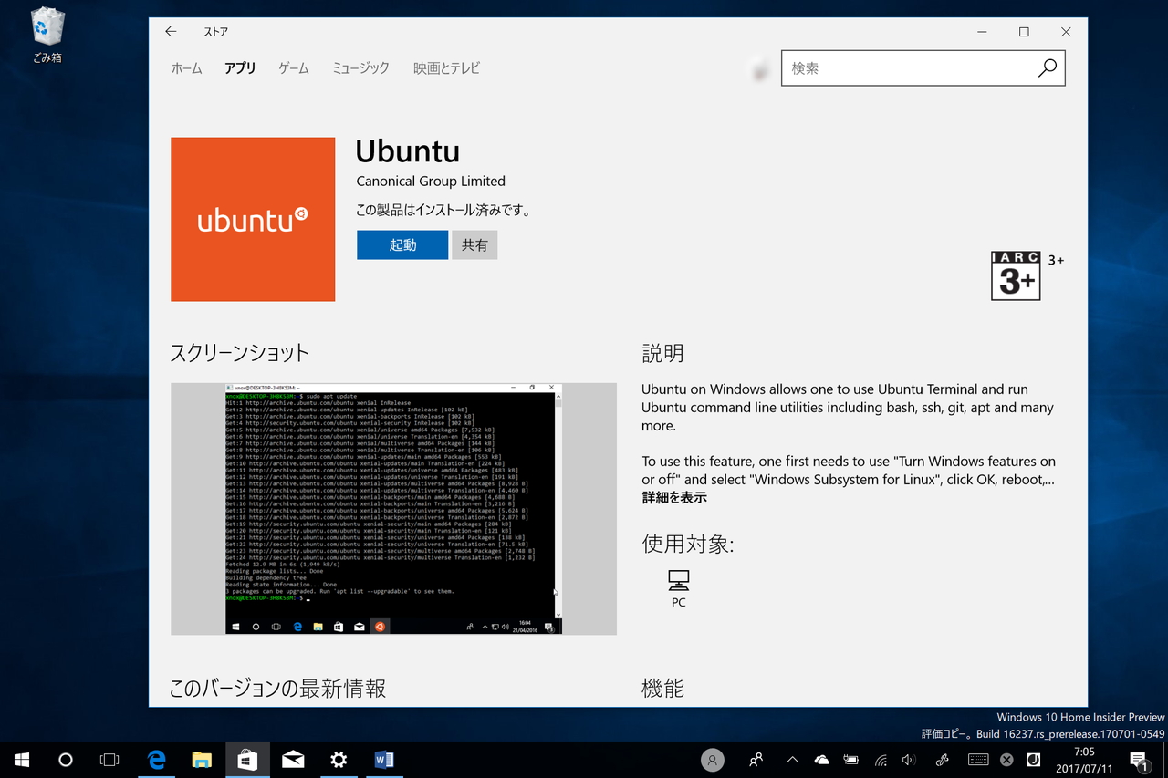Open the touch keyboard from system tray
1168x778 pixels.
click(x=976, y=759)
